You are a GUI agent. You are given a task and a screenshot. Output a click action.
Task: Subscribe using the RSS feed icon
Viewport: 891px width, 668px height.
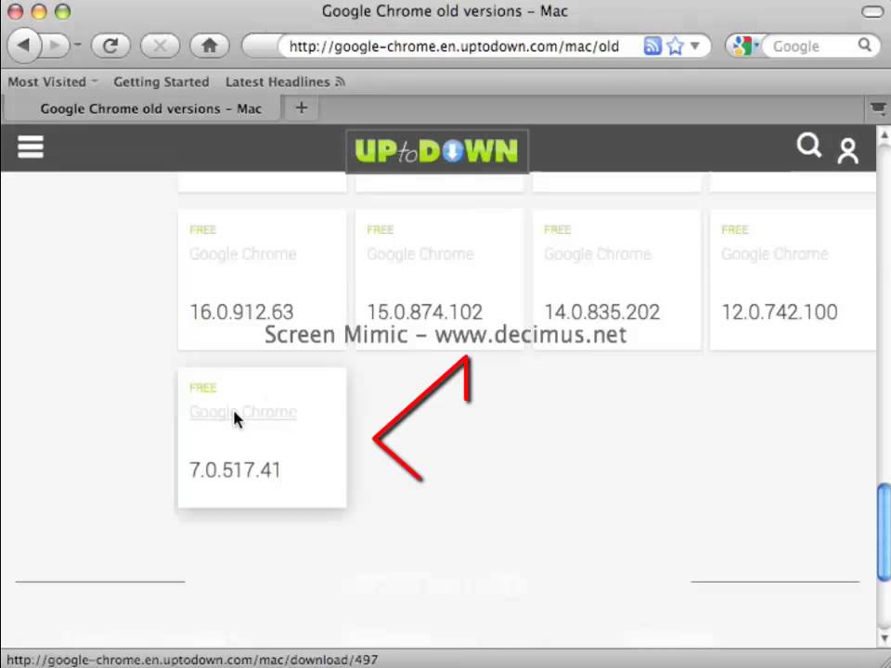tap(652, 46)
